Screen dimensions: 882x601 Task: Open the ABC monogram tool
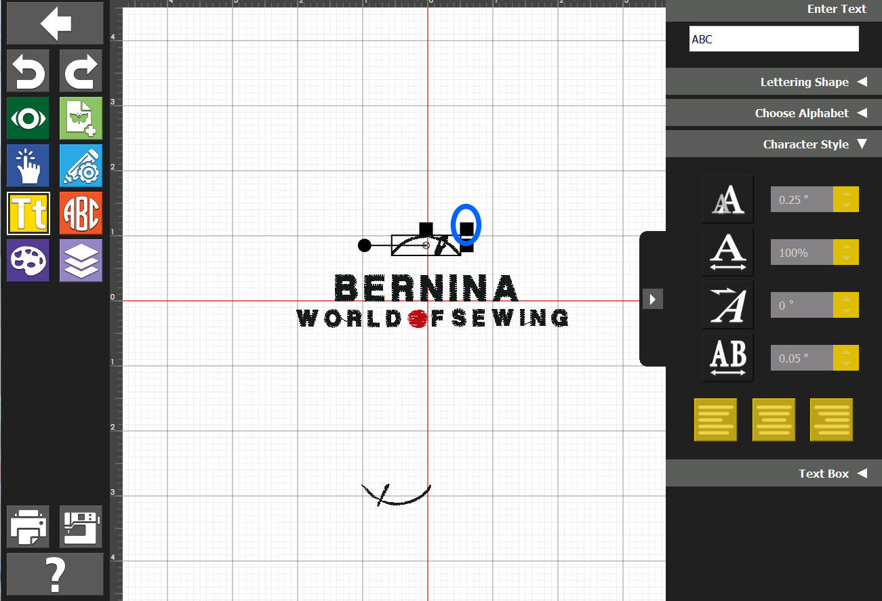81,213
